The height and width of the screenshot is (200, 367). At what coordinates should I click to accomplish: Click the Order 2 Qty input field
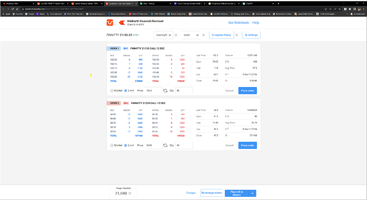coord(184,145)
